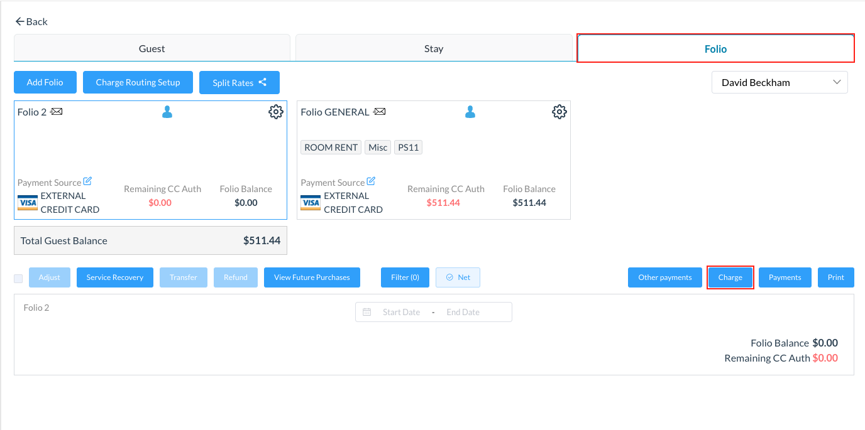The width and height of the screenshot is (865, 430).
Task: Open the Folio 2 settings gear
Action: point(275,112)
